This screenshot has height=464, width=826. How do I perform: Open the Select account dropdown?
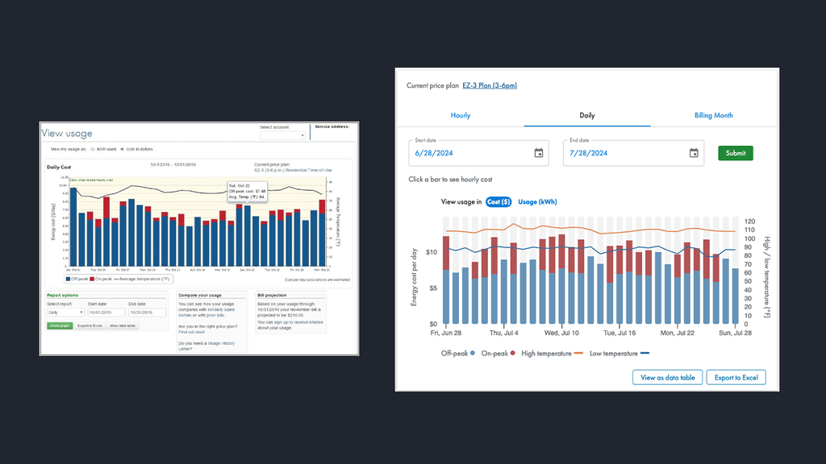coord(283,135)
